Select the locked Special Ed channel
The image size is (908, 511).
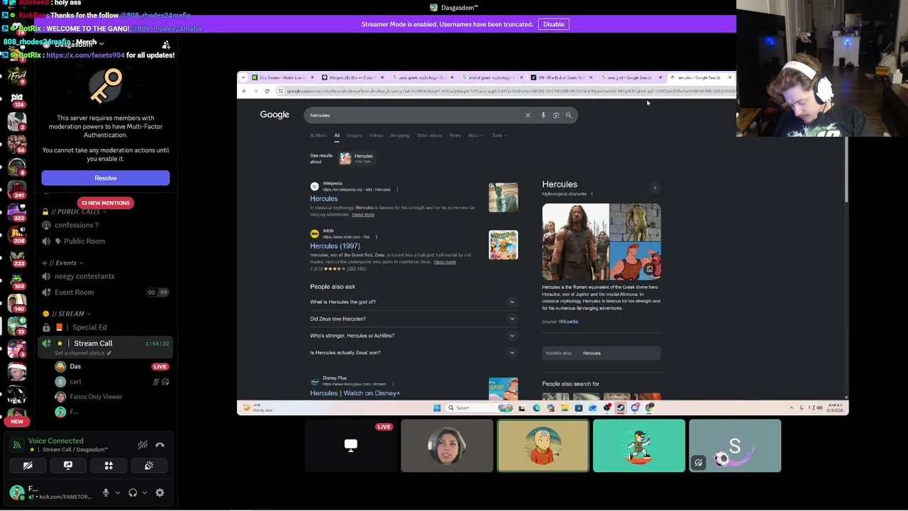coord(89,327)
